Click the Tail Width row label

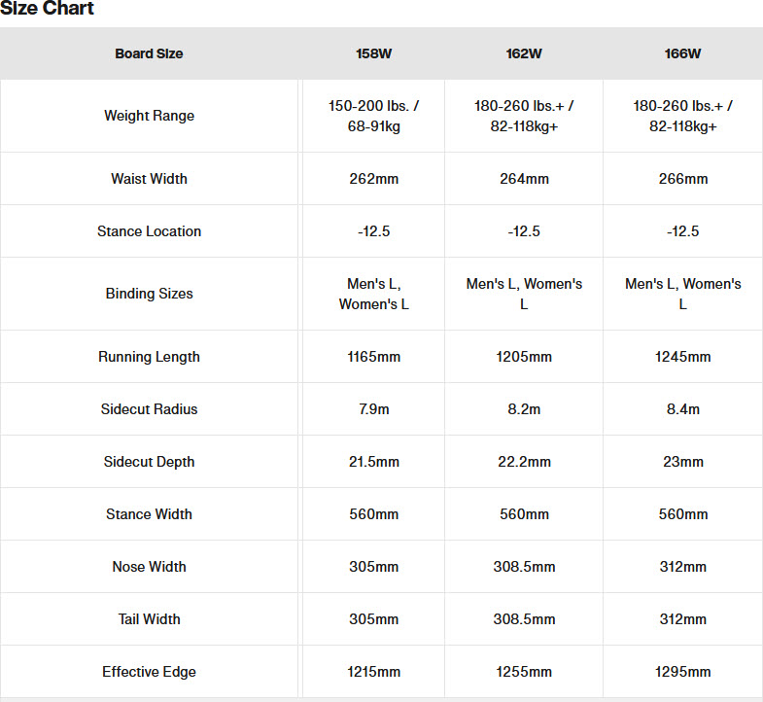coord(149,619)
